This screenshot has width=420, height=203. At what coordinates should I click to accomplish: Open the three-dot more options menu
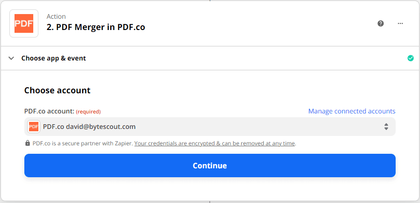pyautogui.click(x=400, y=23)
